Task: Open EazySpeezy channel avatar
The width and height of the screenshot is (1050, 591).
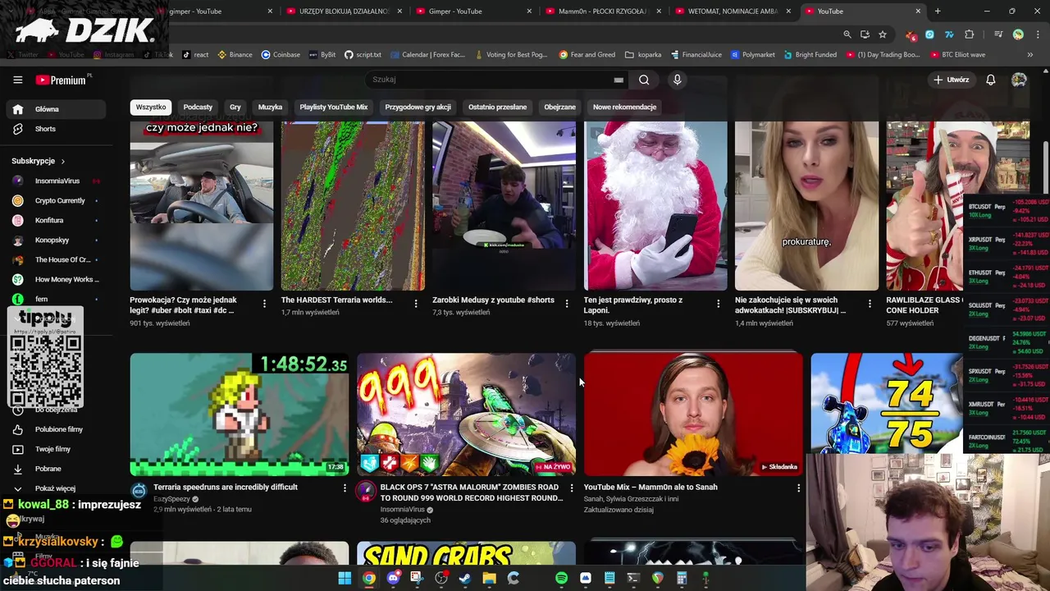Action: point(139,491)
